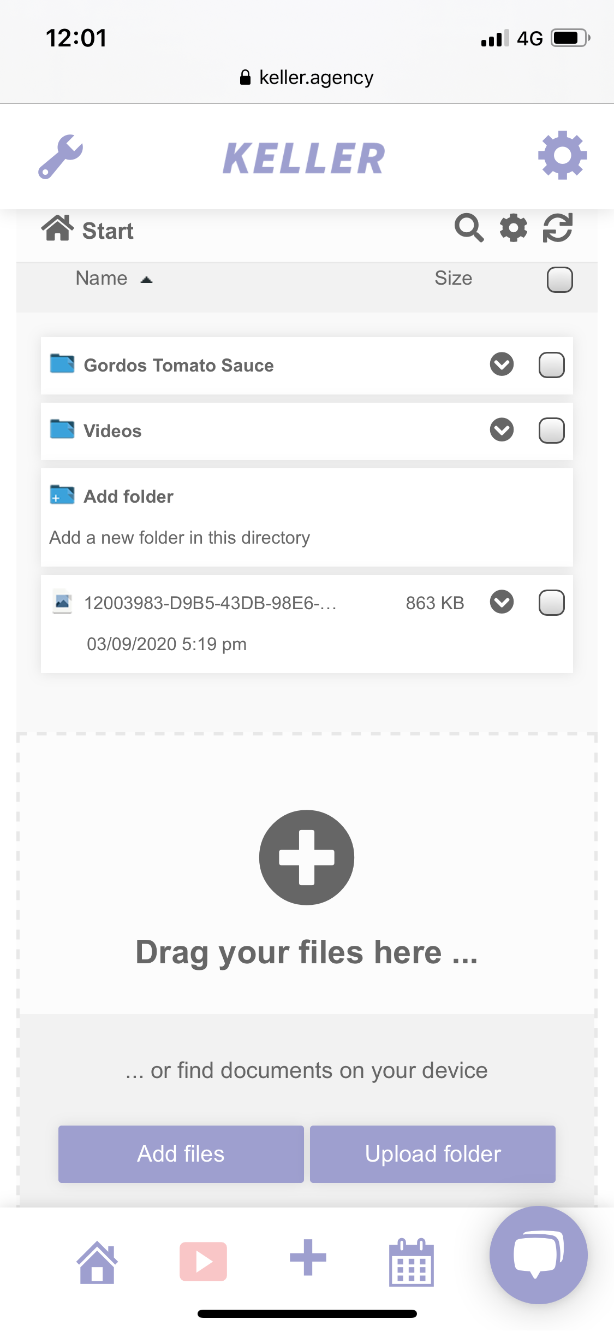Open file search magnifier
Image resolution: width=614 pixels, height=1331 pixels.
(469, 228)
